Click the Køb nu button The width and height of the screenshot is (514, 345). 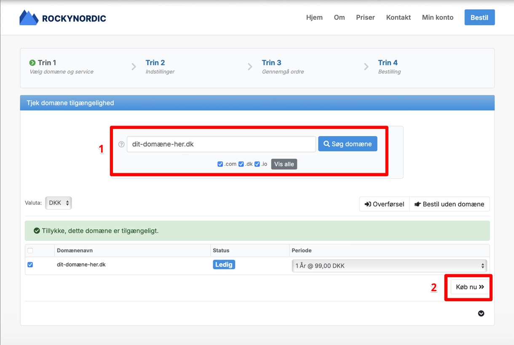tap(469, 287)
